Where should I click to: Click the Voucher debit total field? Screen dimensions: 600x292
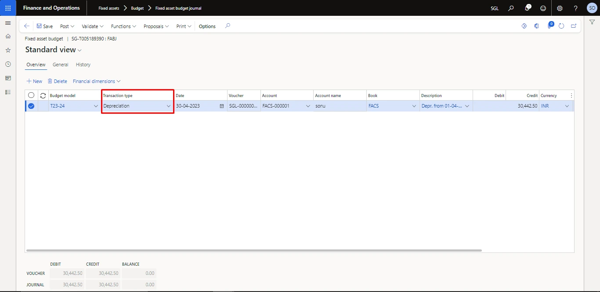coord(67,273)
